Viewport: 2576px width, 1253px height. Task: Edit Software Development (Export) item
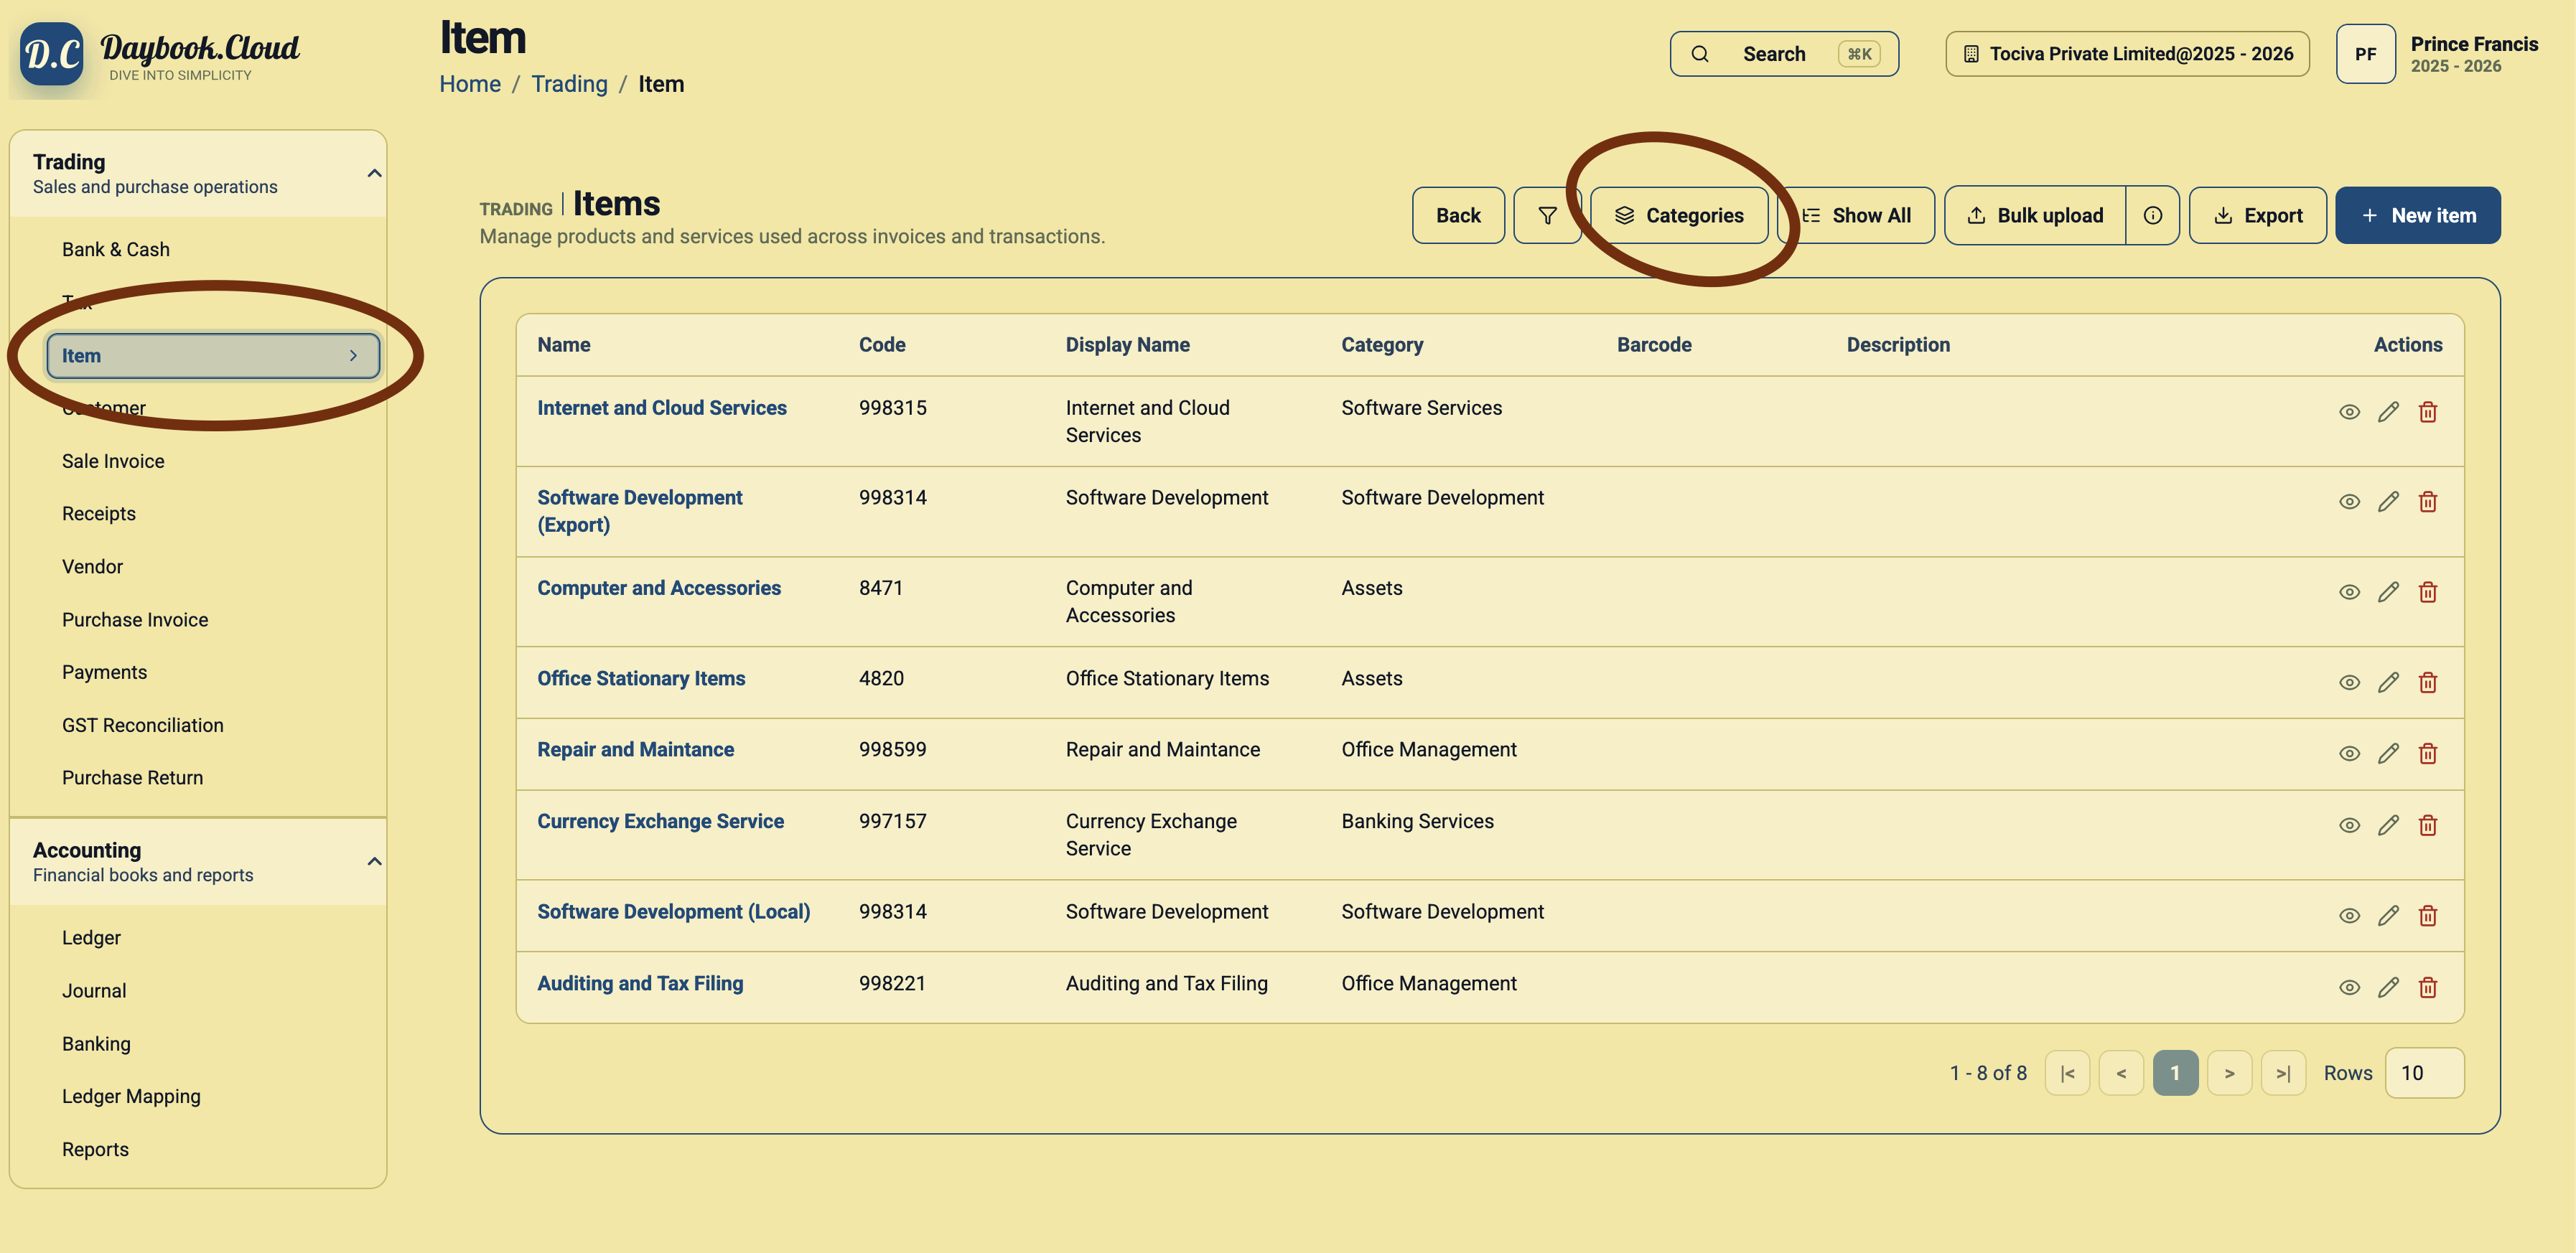coord(2388,502)
